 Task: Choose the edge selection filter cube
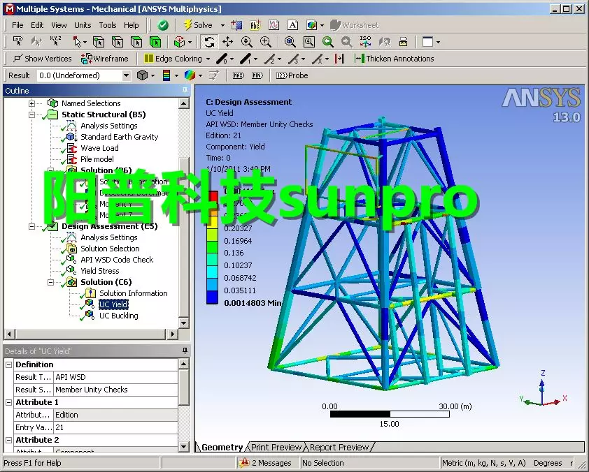coord(118,42)
